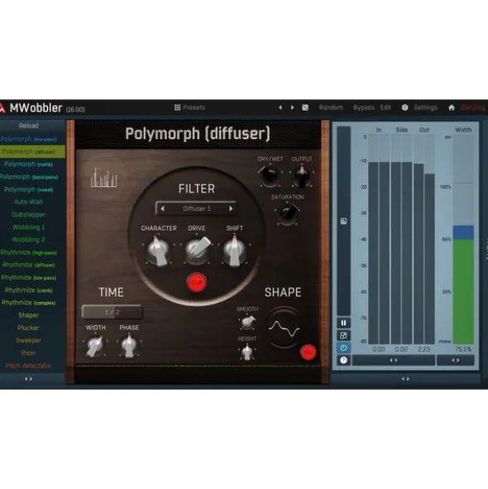The height and width of the screenshot is (489, 488).
Task: Select Polymorph (band-pass) preset
Action: 28,177
